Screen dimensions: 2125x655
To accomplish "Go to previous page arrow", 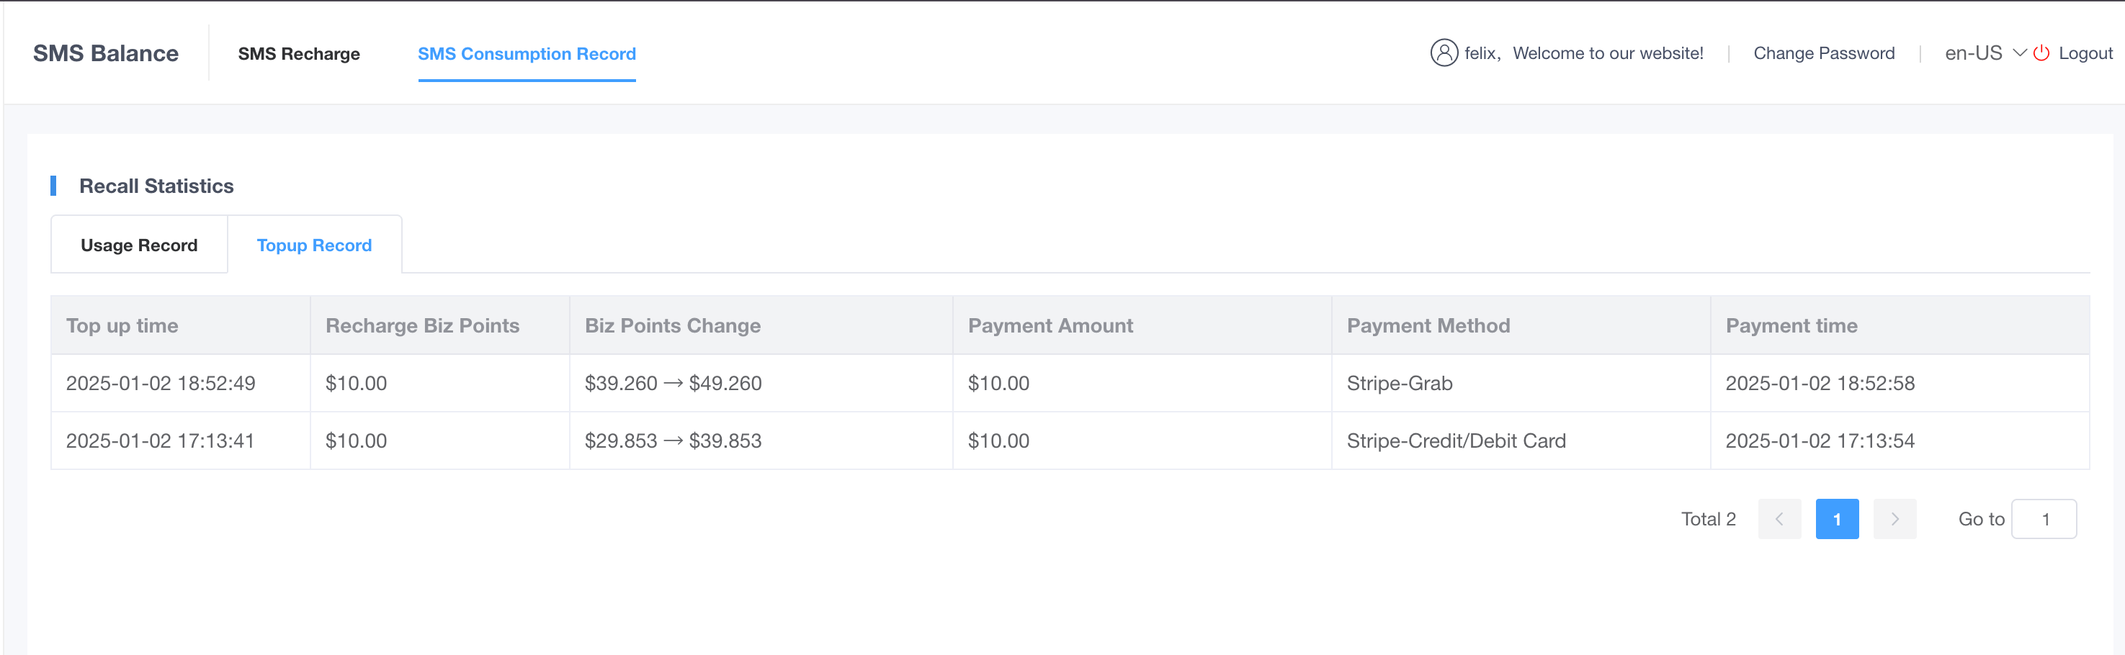I will click(1779, 519).
